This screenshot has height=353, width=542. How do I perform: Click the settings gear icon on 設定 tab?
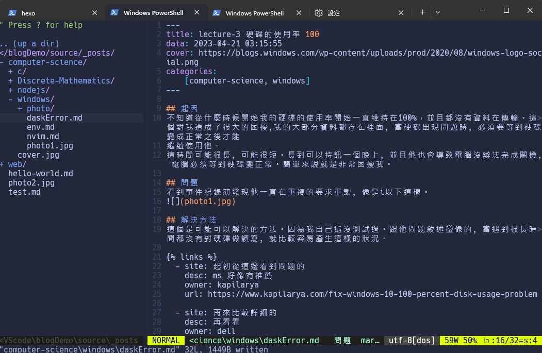coord(319,13)
